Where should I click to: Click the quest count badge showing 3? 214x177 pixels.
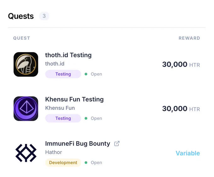coord(44,16)
